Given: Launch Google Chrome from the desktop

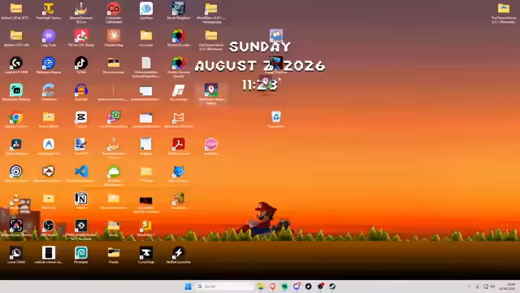Looking at the screenshot, I should (16, 120).
